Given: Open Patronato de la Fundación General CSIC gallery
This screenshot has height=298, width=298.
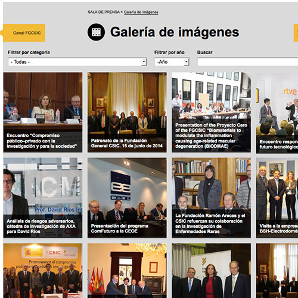Looking at the screenshot, I should click(x=127, y=113).
